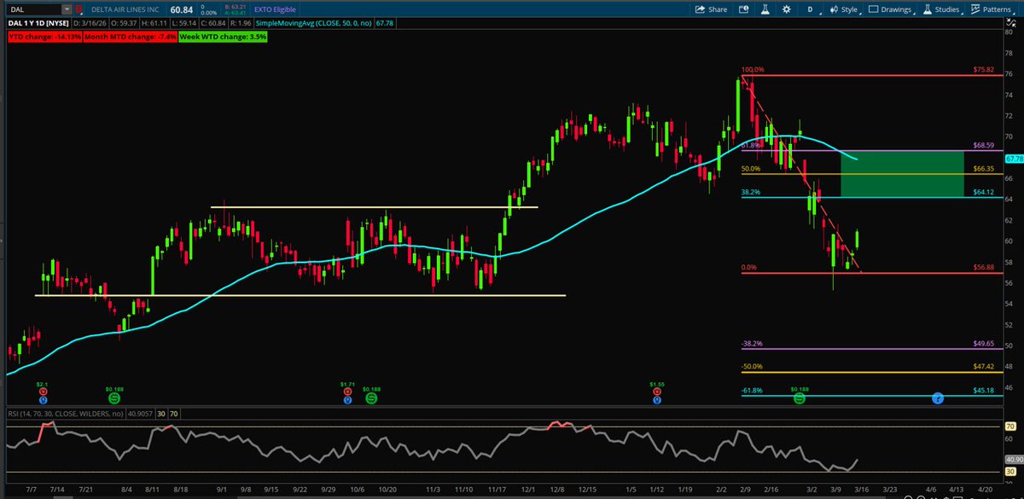The image size is (1024, 499).
Task: Click the $66.35 price label
Action: 985,169
